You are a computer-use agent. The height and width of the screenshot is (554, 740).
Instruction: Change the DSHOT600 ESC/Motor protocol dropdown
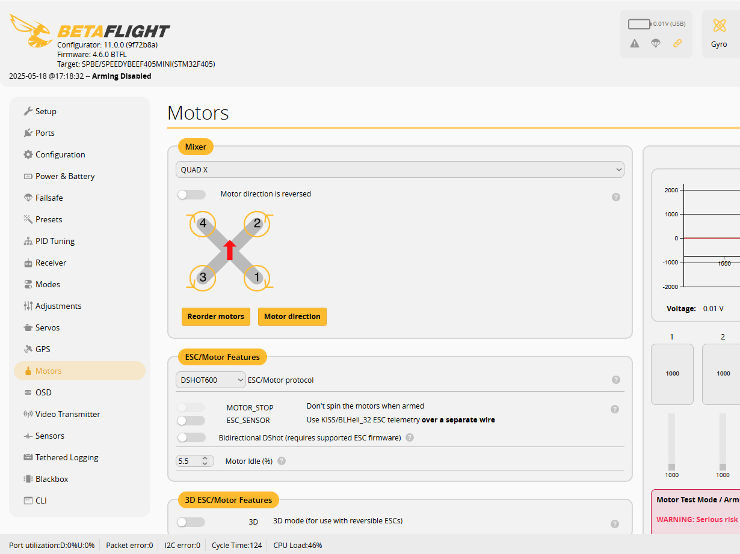211,380
